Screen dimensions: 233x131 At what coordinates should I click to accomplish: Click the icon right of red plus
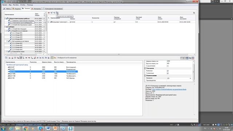[52, 13]
